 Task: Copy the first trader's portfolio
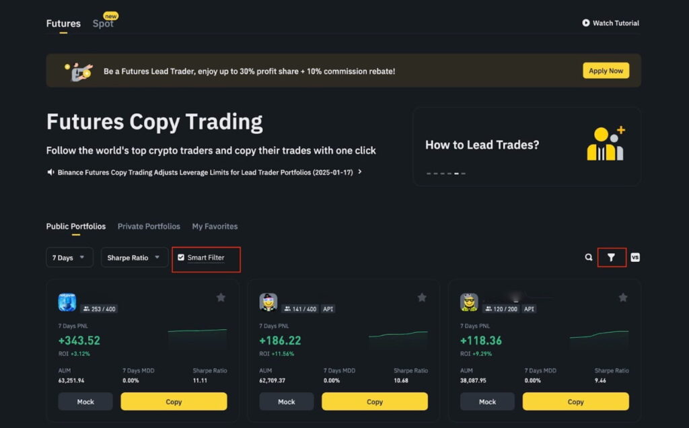(x=174, y=401)
